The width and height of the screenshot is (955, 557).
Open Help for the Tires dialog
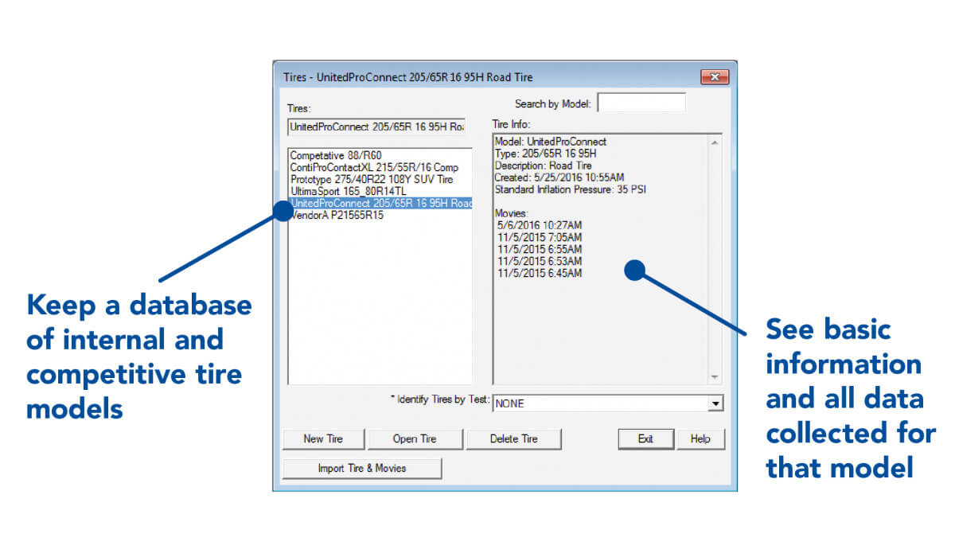click(x=700, y=438)
